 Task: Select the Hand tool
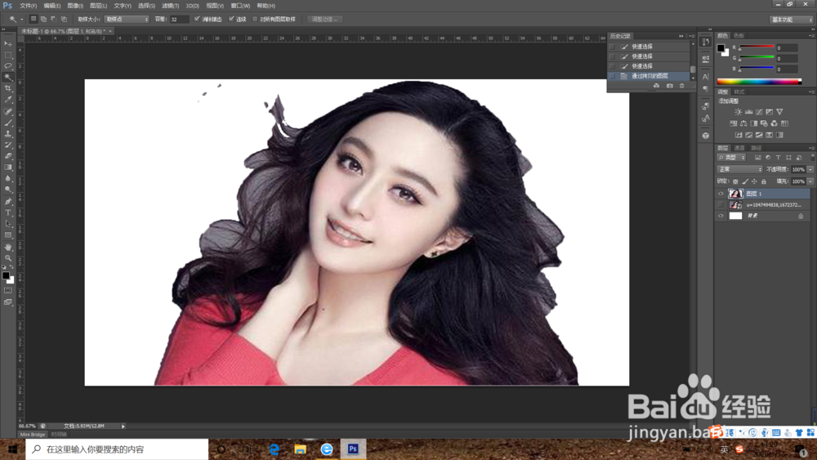[8, 247]
